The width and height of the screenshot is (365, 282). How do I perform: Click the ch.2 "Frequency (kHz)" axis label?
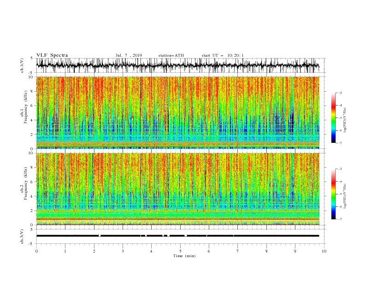click(x=26, y=183)
